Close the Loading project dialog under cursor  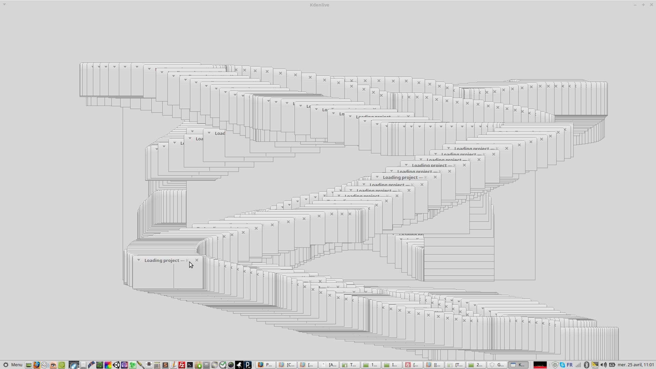(197, 260)
